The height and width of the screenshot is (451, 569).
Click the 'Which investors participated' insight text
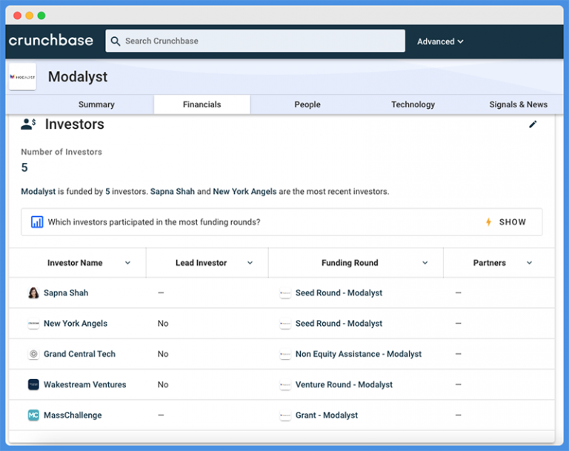(154, 222)
